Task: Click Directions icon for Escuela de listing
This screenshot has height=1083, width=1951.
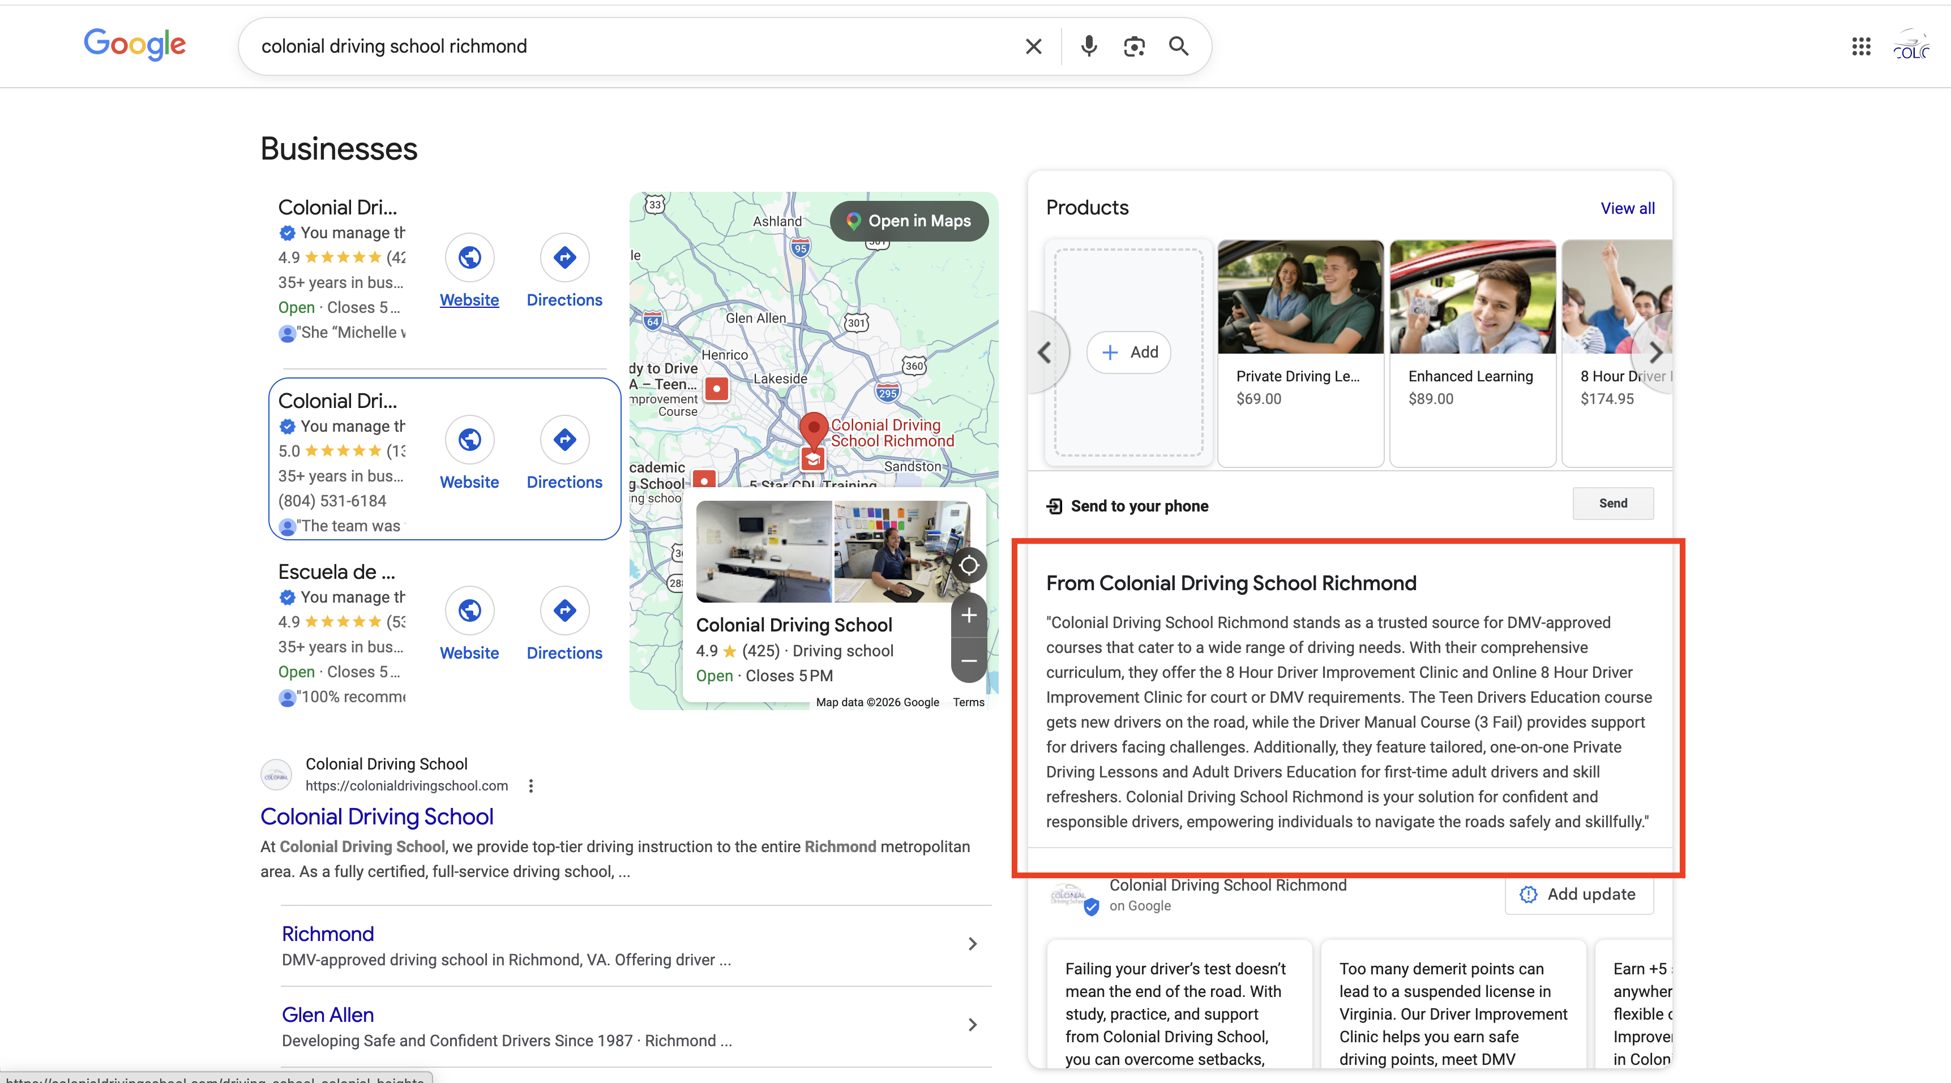Action: (x=564, y=611)
